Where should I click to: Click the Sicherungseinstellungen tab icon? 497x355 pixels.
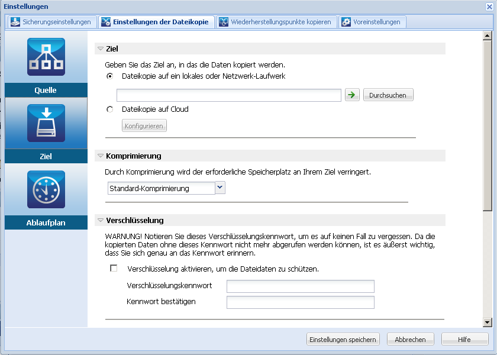(x=15, y=22)
